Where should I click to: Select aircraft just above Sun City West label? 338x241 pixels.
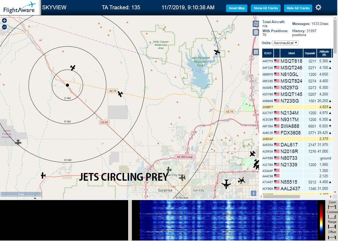pyautogui.click(x=169, y=169)
